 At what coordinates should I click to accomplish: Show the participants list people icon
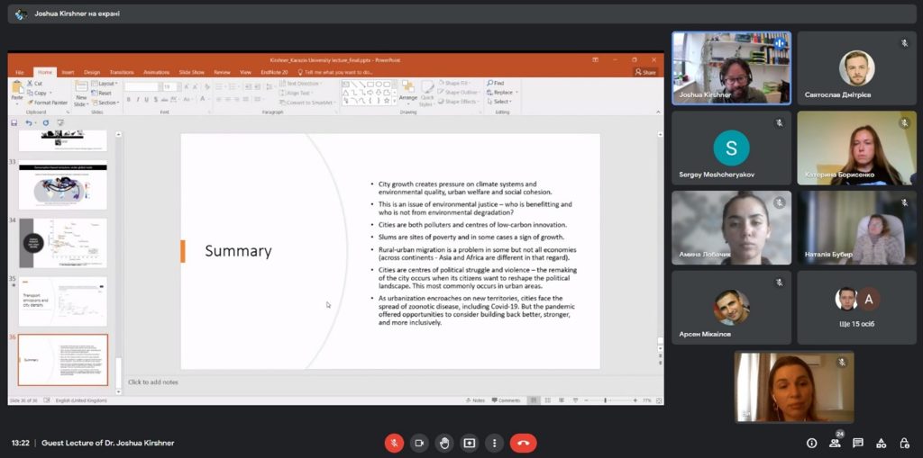tap(835, 443)
